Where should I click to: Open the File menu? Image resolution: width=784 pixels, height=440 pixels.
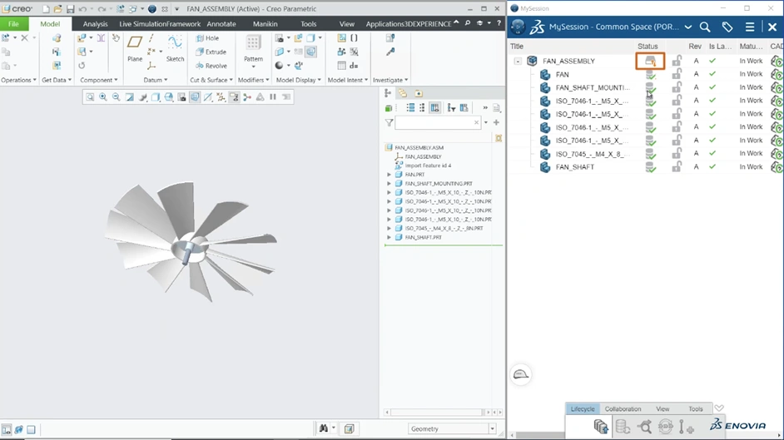tap(13, 24)
